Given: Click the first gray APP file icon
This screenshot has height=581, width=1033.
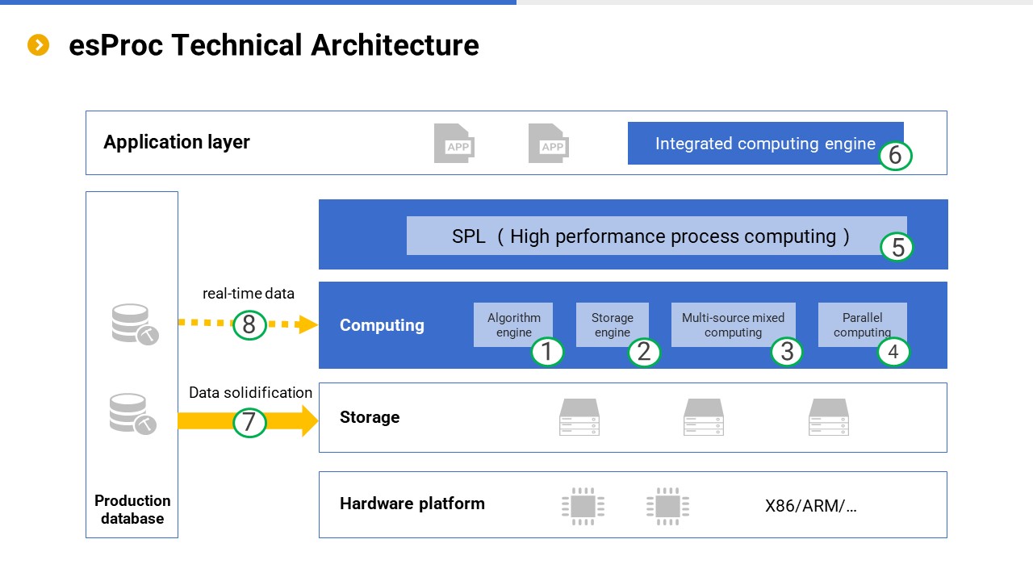Looking at the screenshot, I should coord(454,144).
